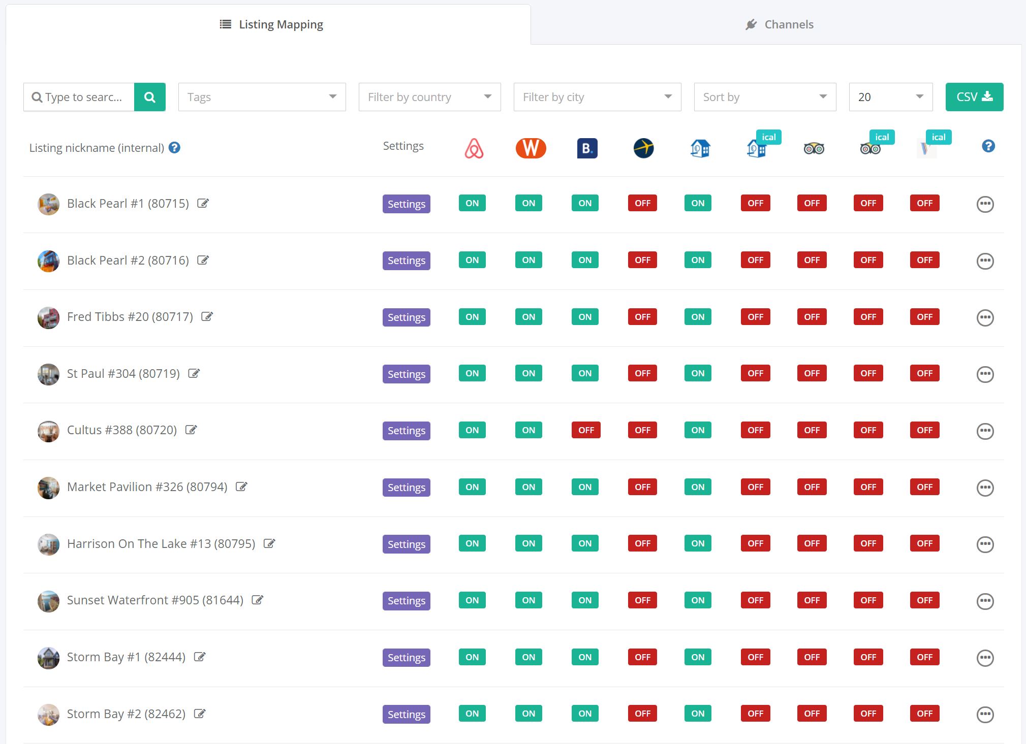Toggle Booking.com OFF for Cultus #388
This screenshot has width=1026, height=744.
586,430
